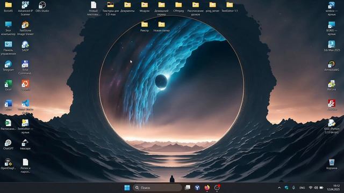Open the Excel desktop shortcut
344x193 pixels.
click(9, 85)
